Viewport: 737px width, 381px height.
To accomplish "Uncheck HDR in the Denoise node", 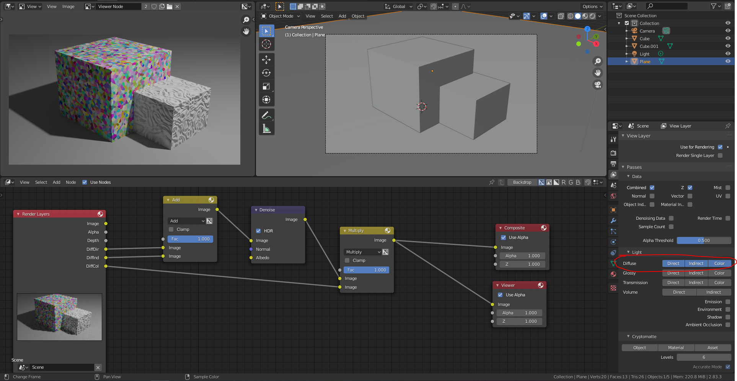I will point(258,231).
